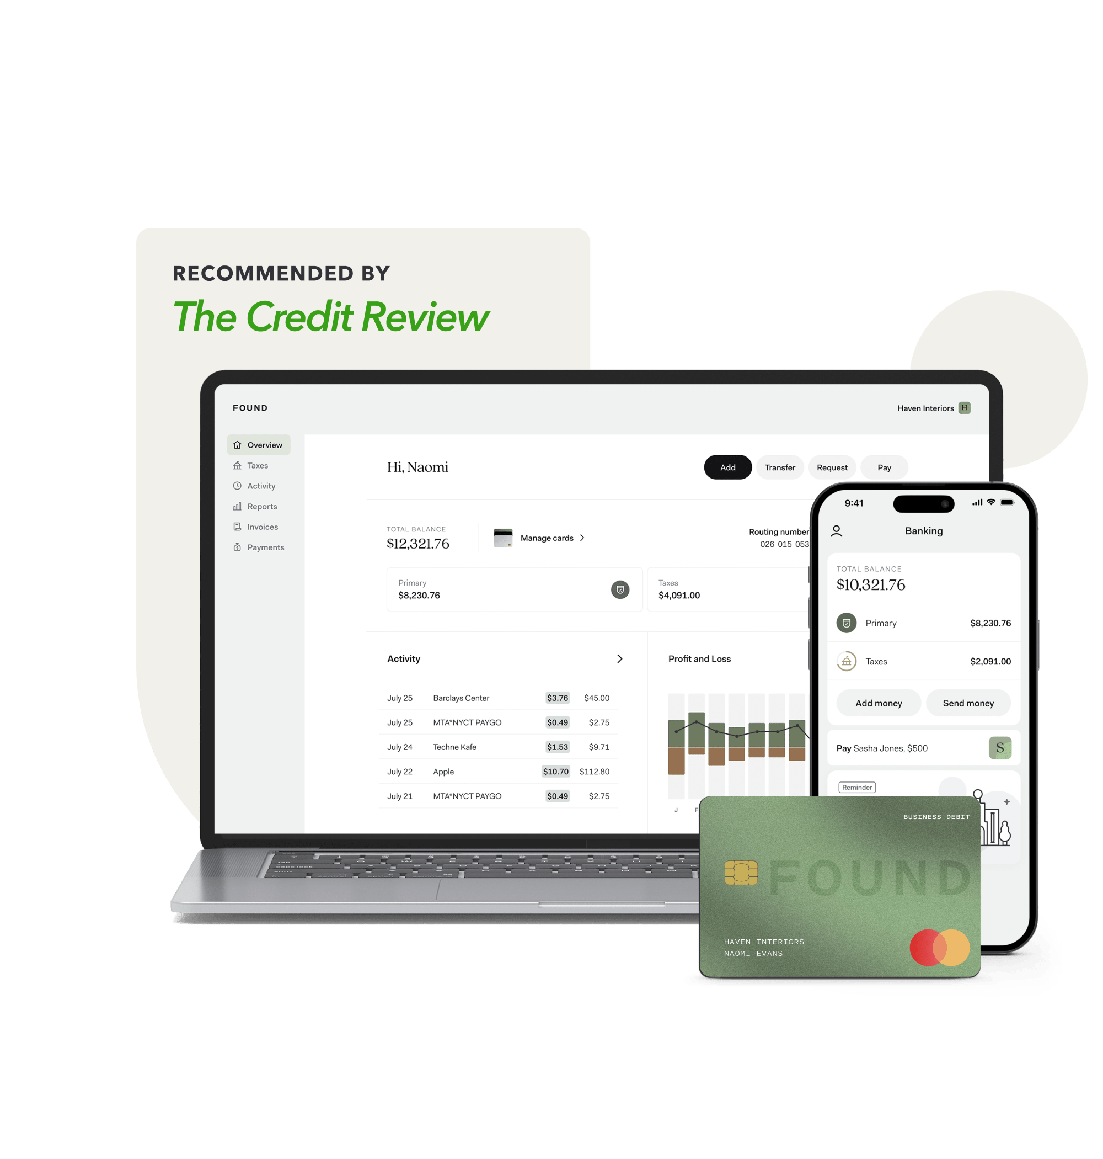The width and height of the screenshot is (1103, 1159).
Task: Click the Send money button
Action: [x=968, y=704]
